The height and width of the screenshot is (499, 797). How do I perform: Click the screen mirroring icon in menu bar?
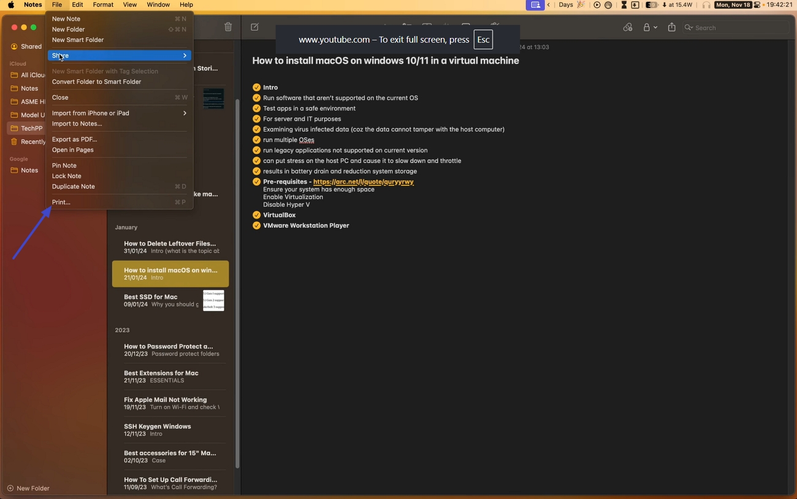coord(535,5)
